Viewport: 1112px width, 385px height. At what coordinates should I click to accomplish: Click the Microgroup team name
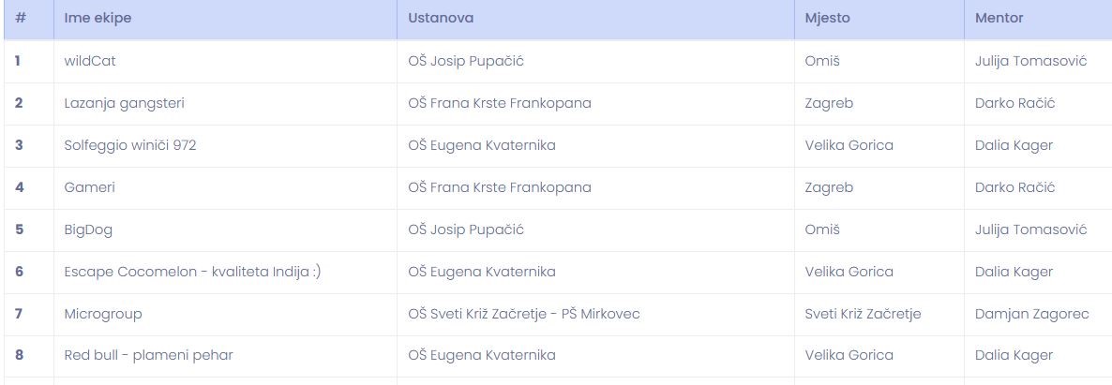(103, 314)
